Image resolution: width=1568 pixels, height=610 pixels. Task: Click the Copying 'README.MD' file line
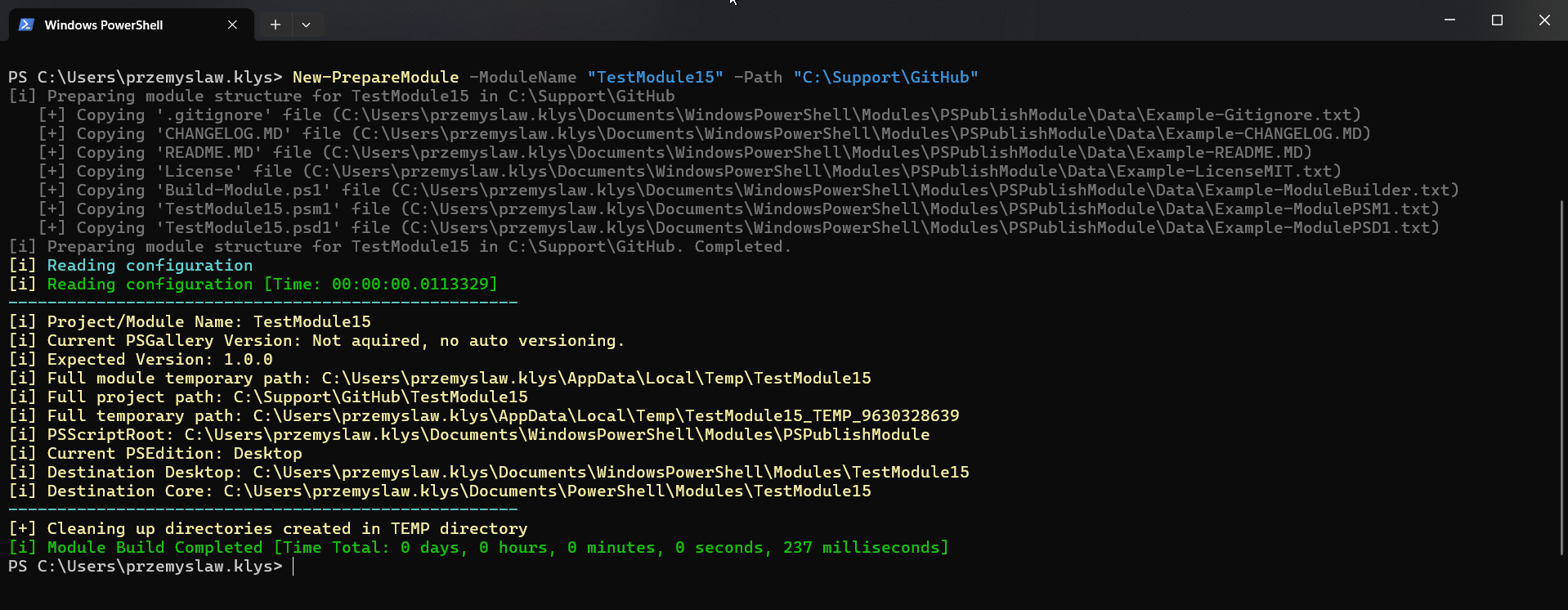(x=675, y=152)
